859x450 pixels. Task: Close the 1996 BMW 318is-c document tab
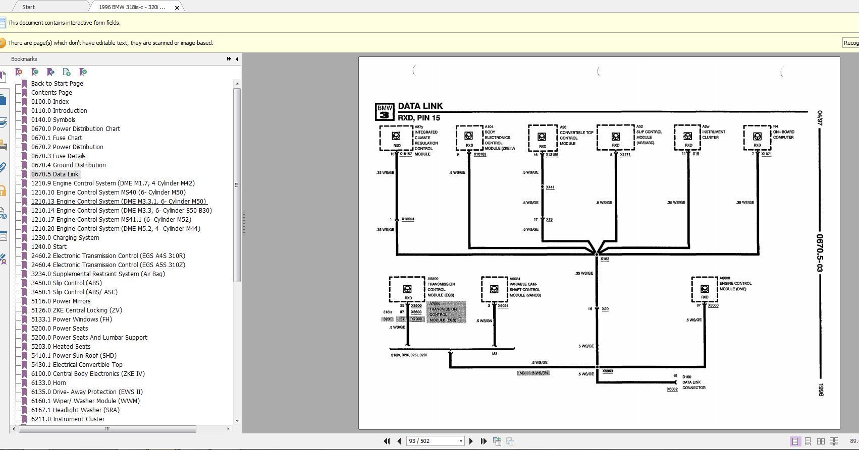(x=177, y=8)
